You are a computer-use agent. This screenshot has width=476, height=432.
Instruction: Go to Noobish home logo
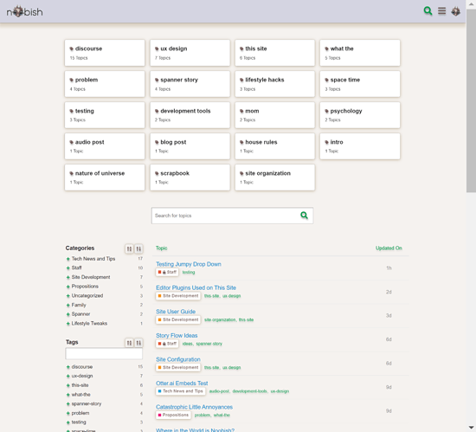24,12
